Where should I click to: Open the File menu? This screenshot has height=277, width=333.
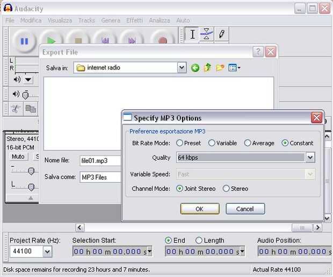[x=10, y=20]
